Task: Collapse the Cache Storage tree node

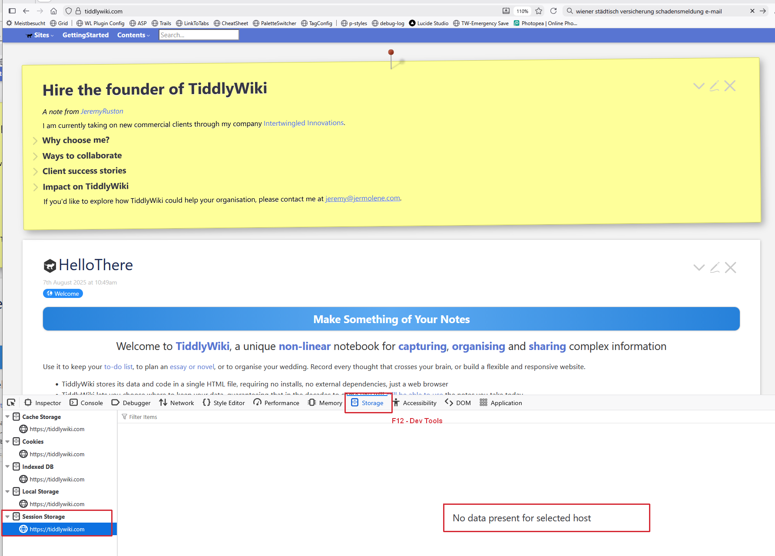Action: [x=7, y=417]
